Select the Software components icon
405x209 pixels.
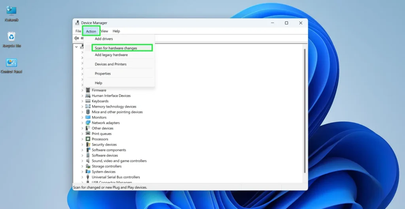88,150
